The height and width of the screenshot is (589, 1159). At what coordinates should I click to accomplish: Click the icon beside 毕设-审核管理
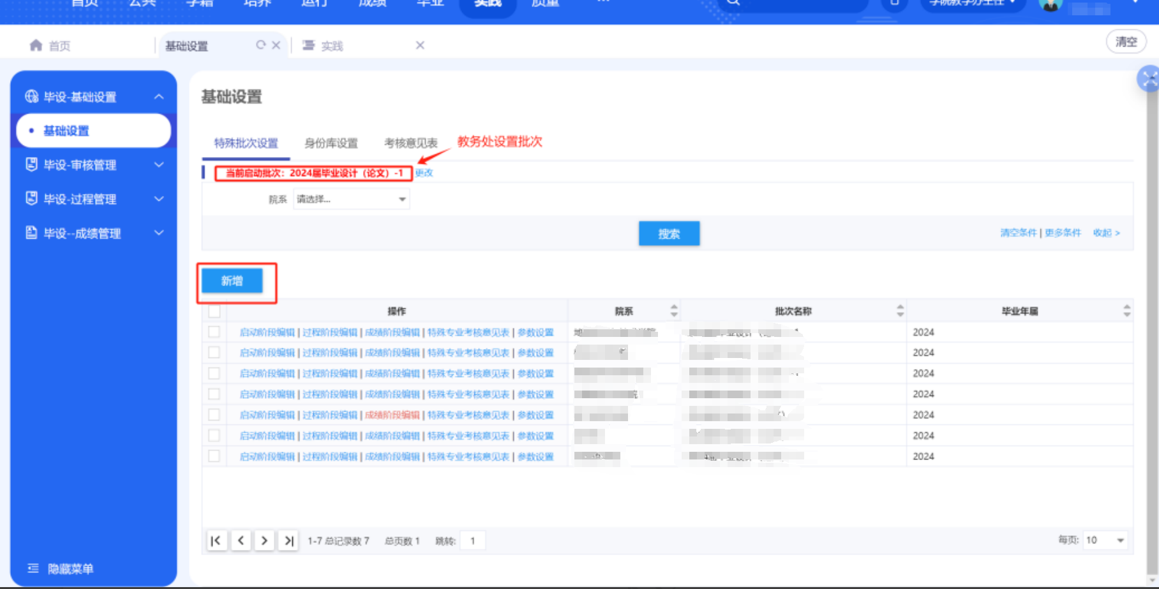tap(31, 165)
